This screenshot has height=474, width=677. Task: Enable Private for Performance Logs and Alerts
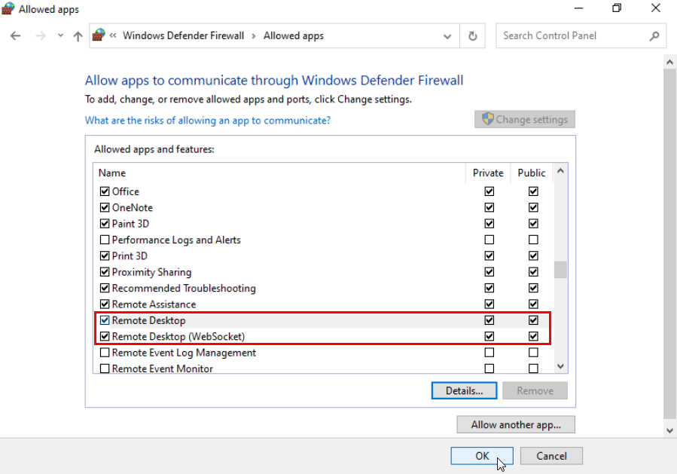tap(489, 240)
